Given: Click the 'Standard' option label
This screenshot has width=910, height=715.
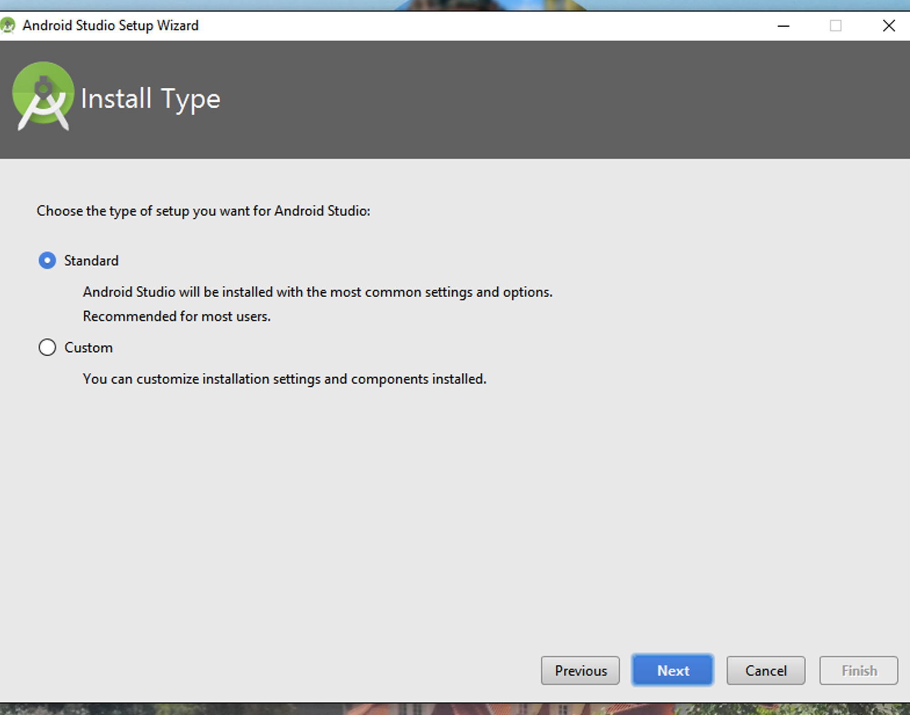Looking at the screenshot, I should [91, 260].
